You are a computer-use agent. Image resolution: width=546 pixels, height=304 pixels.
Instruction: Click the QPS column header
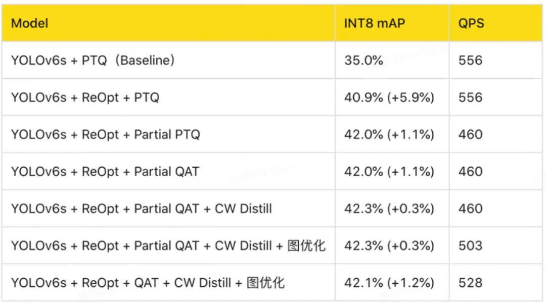(471, 23)
